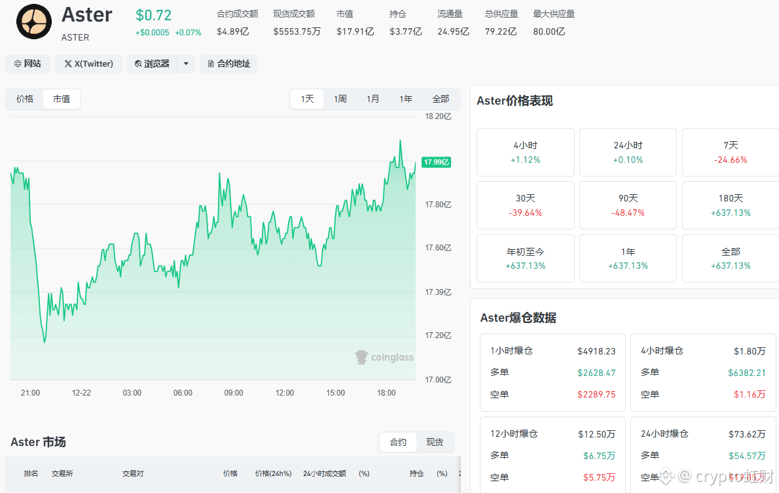Click the 17.99亿 current value chart label
The width and height of the screenshot is (779, 493).
pyautogui.click(x=436, y=162)
